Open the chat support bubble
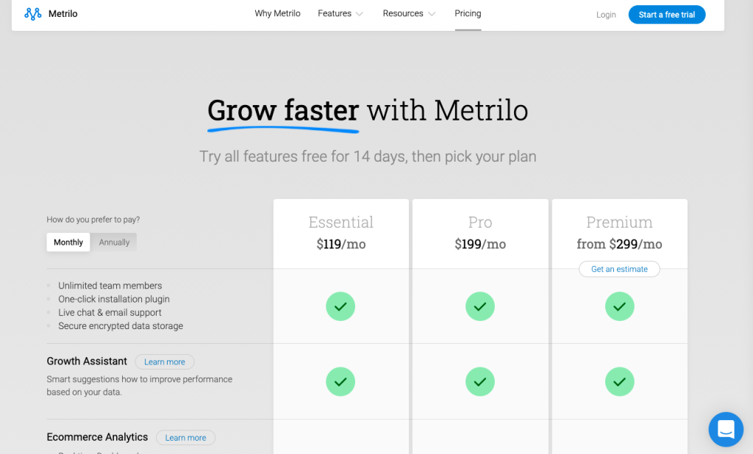The height and width of the screenshot is (454, 753). [x=725, y=429]
